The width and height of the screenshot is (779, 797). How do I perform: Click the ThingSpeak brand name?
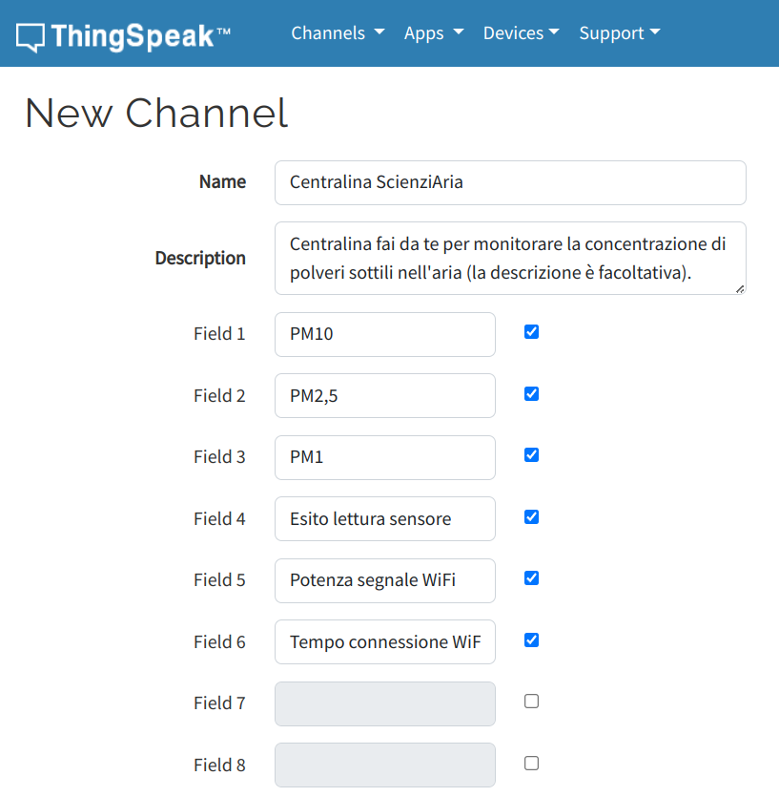pyautogui.click(x=141, y=36)
